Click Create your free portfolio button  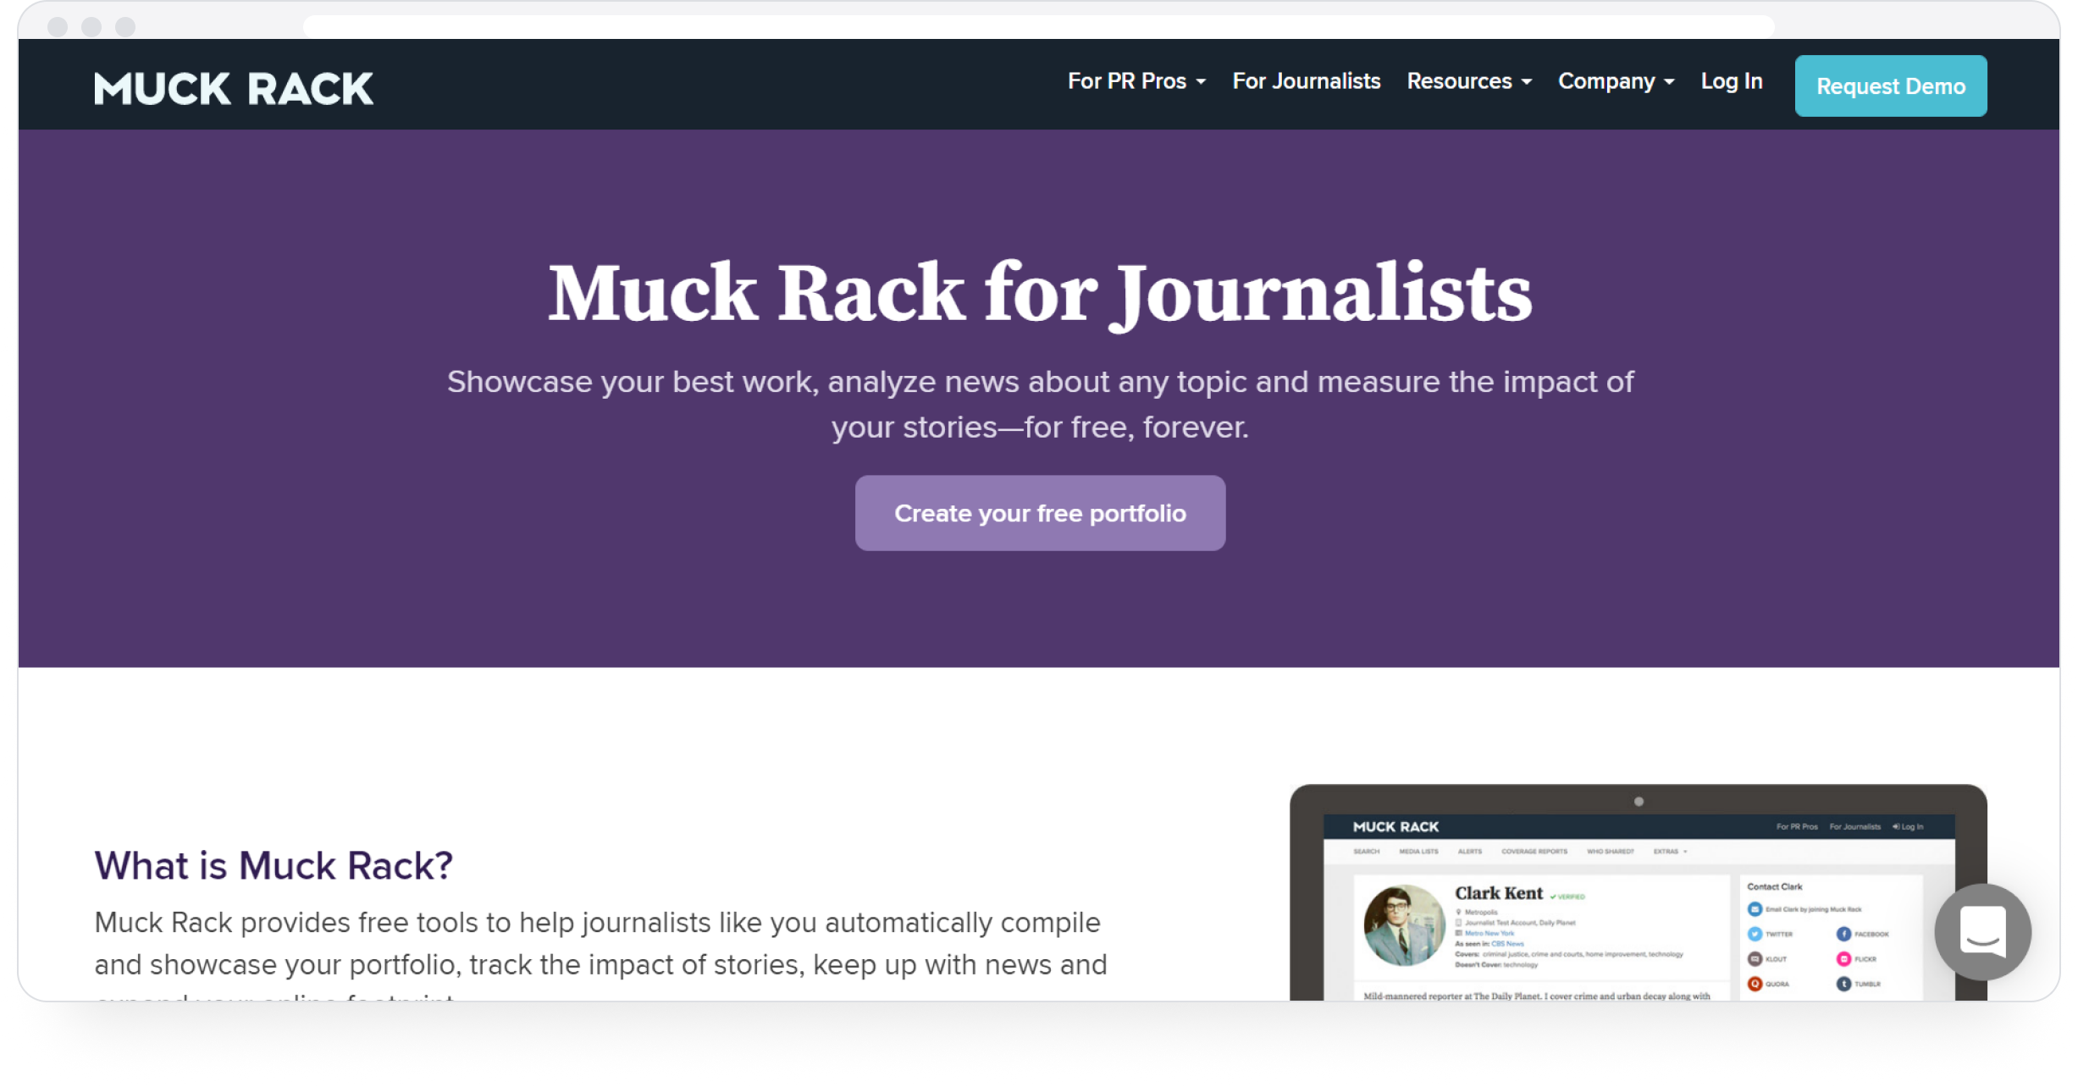click(1040, 513)
